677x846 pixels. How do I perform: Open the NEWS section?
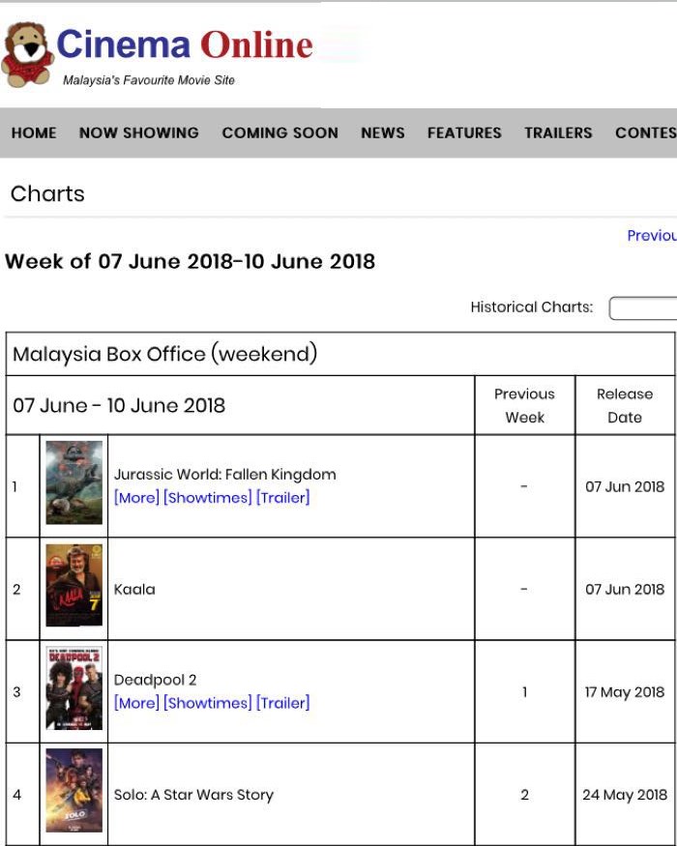[x=382, y=132]
